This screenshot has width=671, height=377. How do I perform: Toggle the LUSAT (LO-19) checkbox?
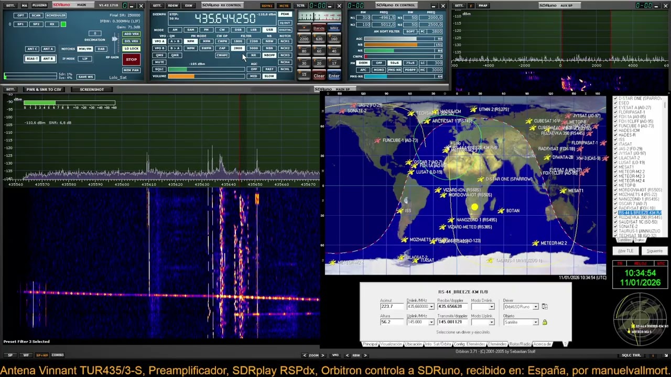tap(616, 163)
